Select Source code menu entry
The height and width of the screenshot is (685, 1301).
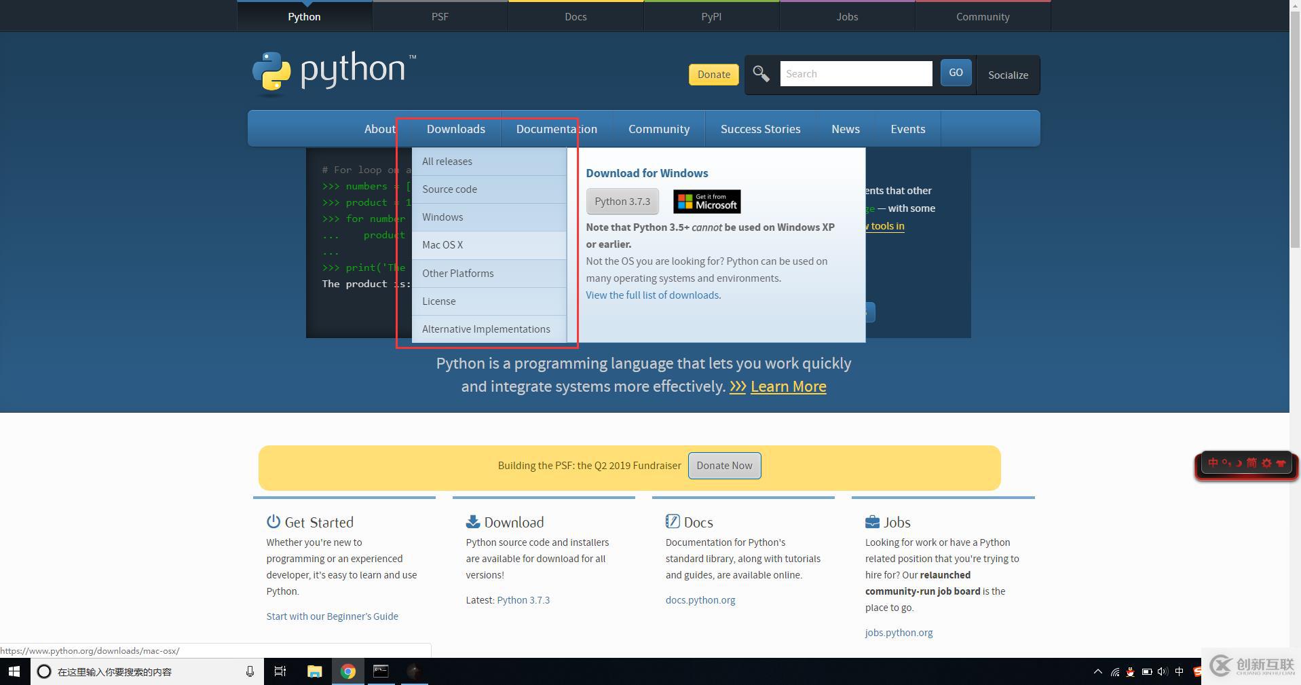click(x=489, y=189)
